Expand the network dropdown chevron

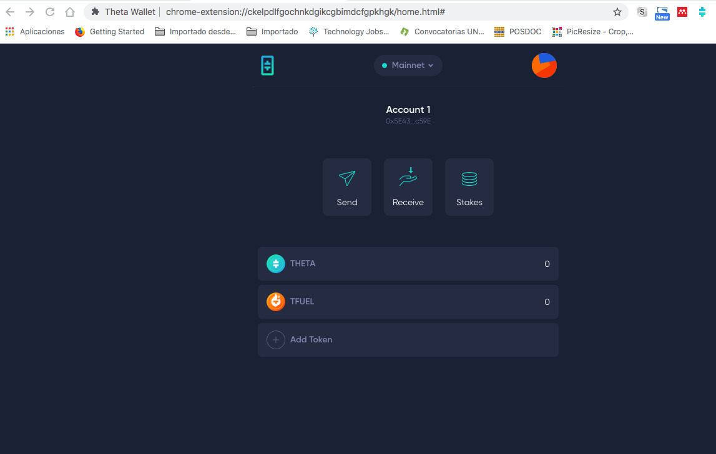coord(431,65)
